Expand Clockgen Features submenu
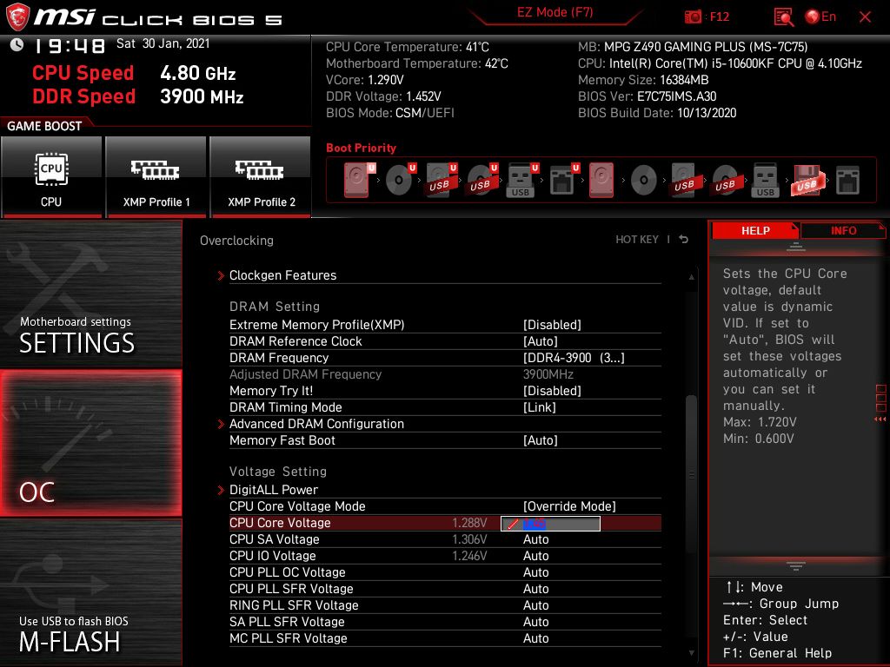Image resolution: width=890 pixels, height=667 pixels. pyautogui.click(x=445, y=275)
